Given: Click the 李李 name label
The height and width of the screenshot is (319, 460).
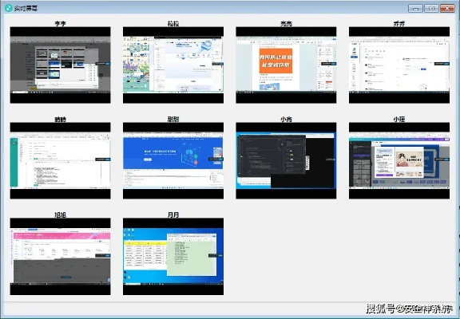Looking at the screenshot, I should [60, 24].
